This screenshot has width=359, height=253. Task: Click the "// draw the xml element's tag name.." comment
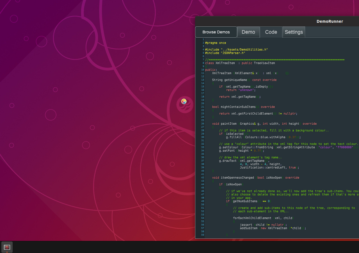[x=250, y=157]
